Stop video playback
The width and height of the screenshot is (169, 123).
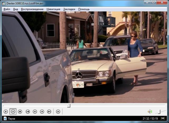20,112
